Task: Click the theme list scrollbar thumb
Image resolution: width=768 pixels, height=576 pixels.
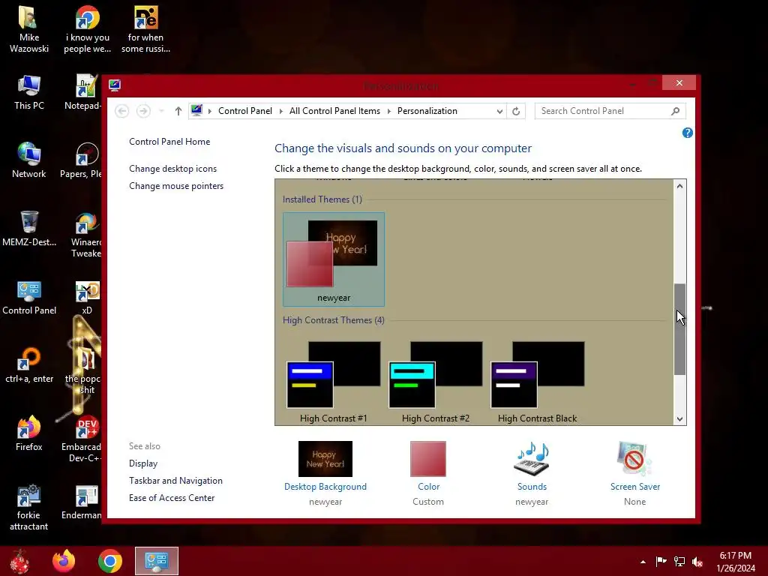Action: (679, 329)
